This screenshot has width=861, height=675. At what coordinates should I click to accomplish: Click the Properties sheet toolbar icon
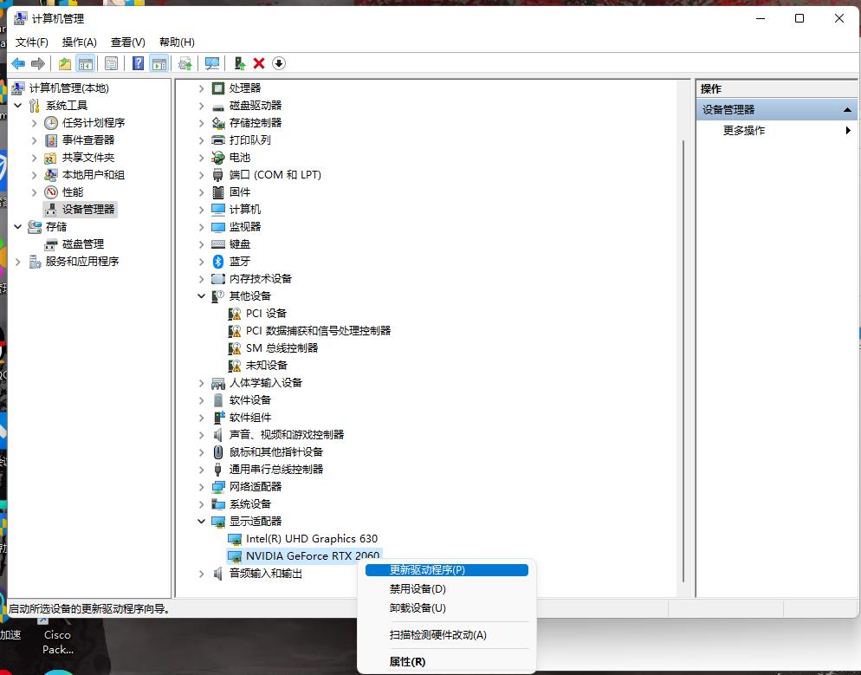pyautogui.click(x=111, y=64)
